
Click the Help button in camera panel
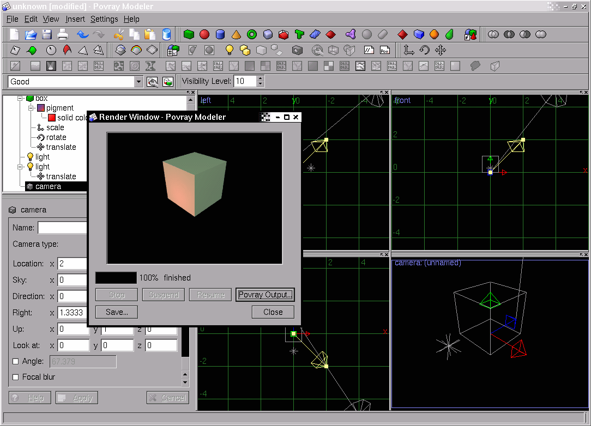(x=30, y=398)
